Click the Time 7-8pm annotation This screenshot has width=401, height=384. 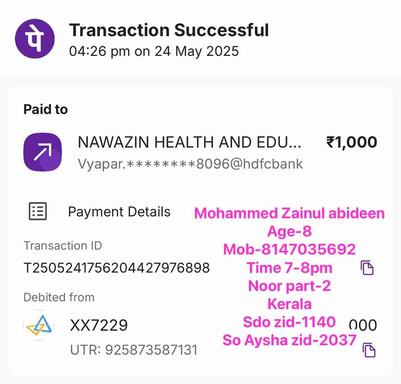[289, 268]
